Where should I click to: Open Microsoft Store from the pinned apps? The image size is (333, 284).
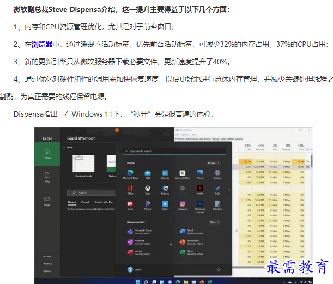[183, 174]
